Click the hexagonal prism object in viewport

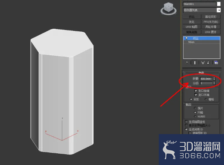point(62,91)
